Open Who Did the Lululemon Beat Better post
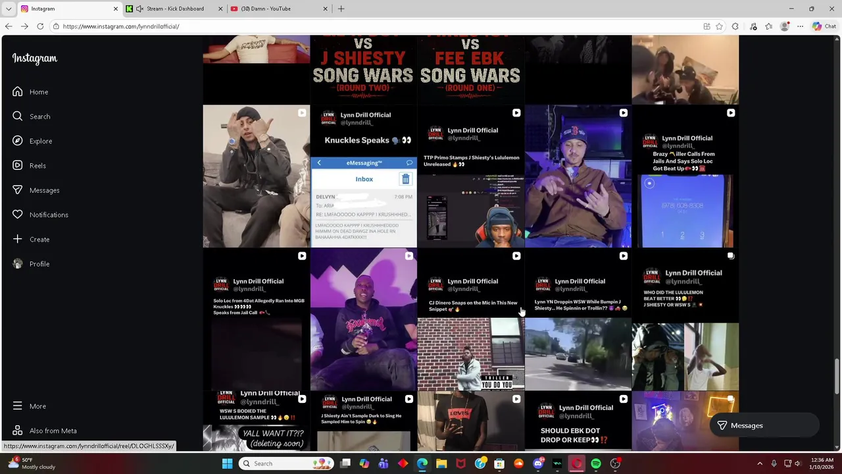Viewport: 842px width, 474px height. tap(685, 319)
